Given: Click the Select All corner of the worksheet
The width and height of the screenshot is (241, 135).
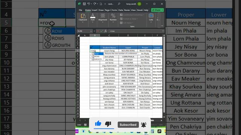Looking at the screenshot, I should pos(78,35).
